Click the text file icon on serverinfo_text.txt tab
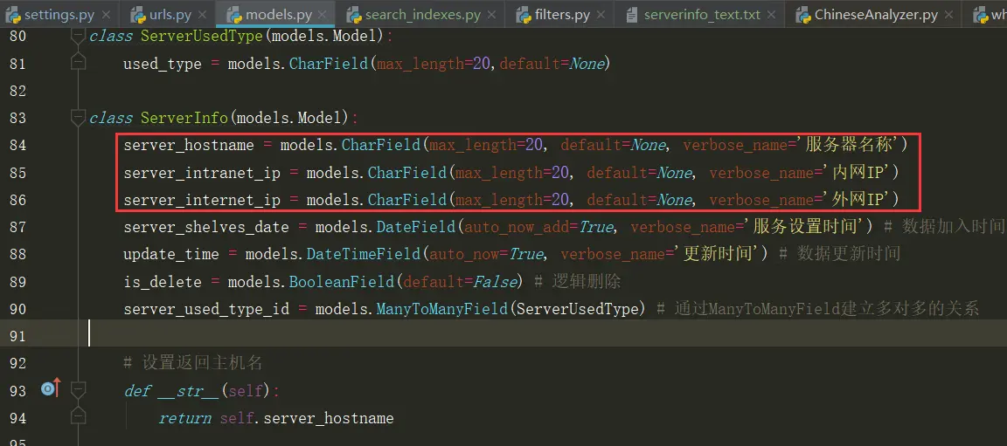 tap(632, 14)
